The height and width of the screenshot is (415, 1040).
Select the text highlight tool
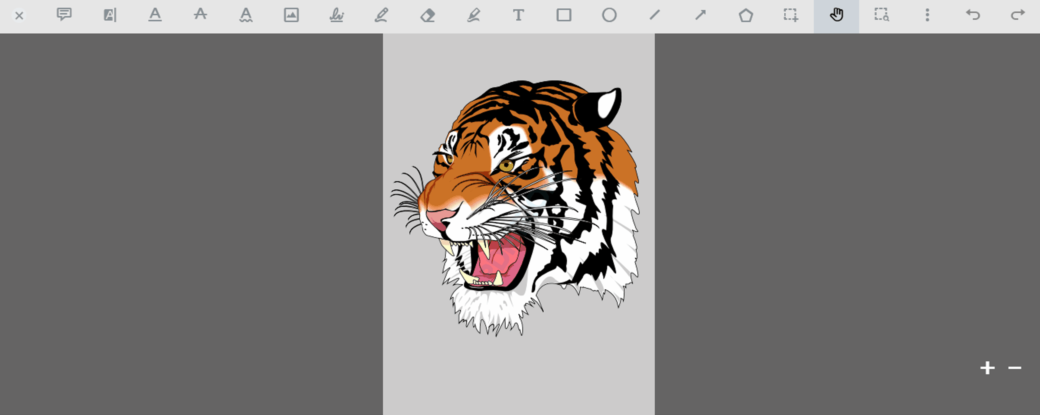[x=109, y=15]
